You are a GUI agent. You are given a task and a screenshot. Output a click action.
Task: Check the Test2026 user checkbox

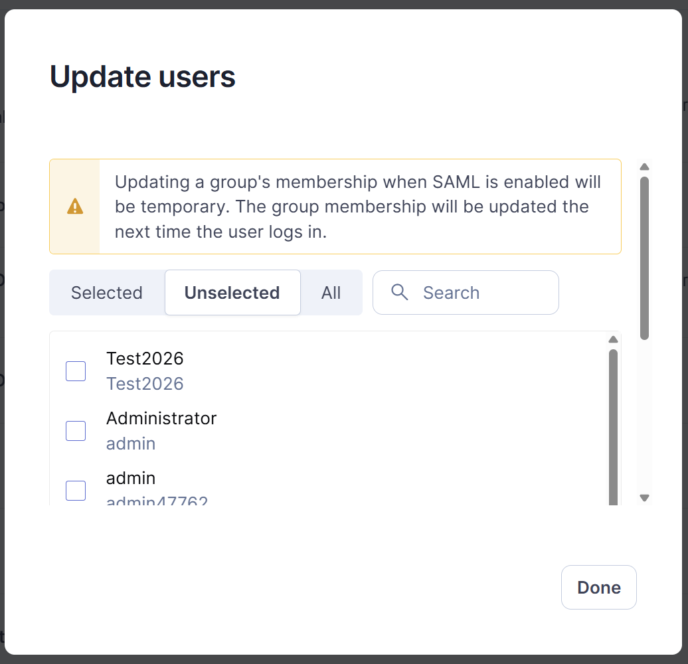pyautogui.click(x=76, y=371)
